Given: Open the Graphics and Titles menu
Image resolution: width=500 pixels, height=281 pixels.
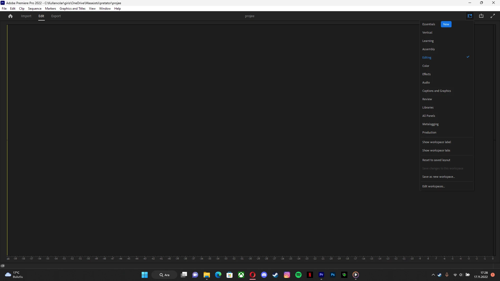Looking at the screenshot, I should pyautogui.click(x=72, y=9).
